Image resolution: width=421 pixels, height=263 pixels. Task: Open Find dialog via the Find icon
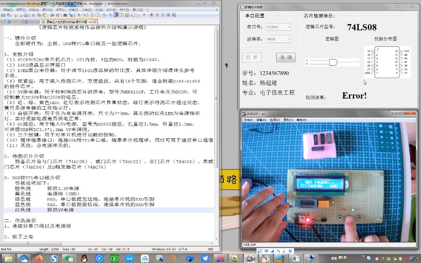[65, 15]
